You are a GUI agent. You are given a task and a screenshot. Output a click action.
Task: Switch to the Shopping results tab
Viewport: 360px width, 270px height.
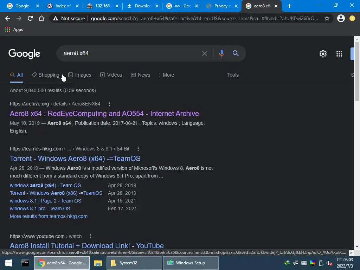coord(45,75)
